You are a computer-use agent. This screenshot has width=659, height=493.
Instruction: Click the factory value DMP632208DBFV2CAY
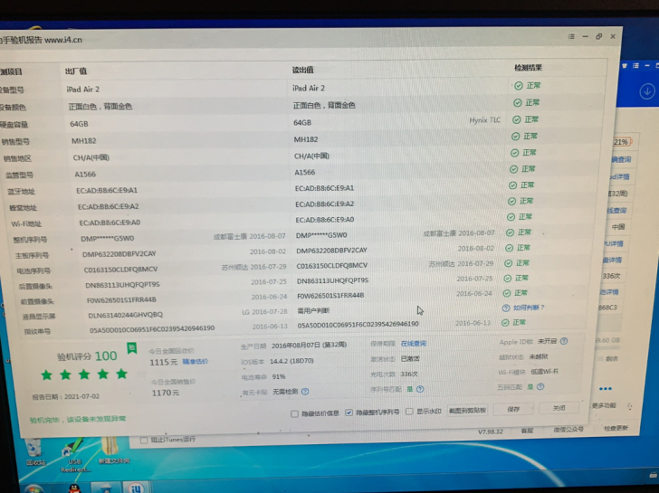coord(119,253)
